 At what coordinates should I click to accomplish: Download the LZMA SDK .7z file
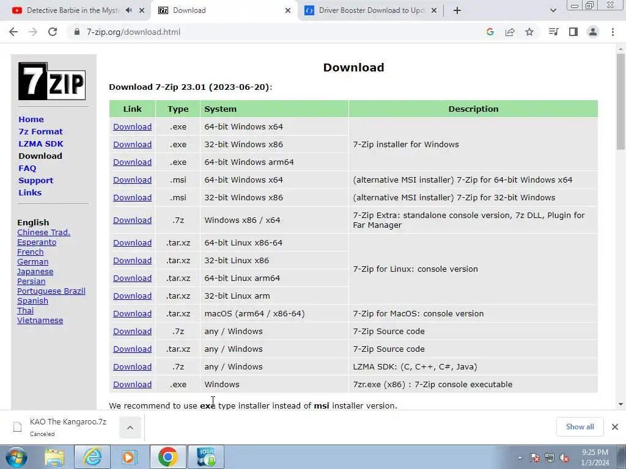pyautogui.click(x=132, y=367)
